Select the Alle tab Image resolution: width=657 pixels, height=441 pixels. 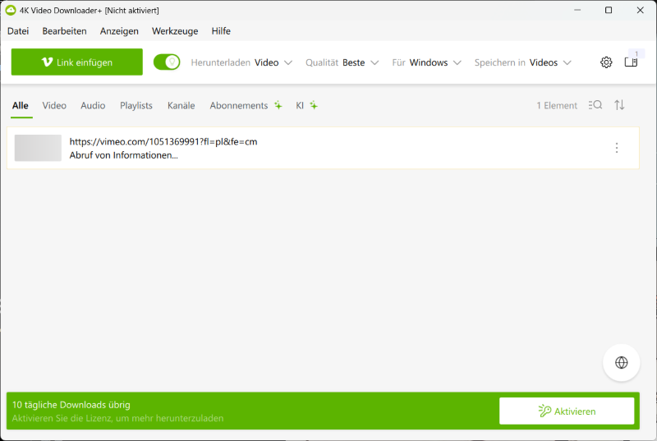[x=20, y=106]
